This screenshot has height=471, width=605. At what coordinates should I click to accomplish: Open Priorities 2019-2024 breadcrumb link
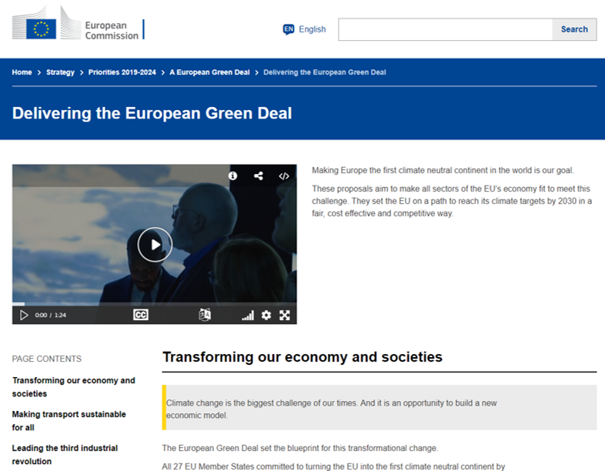(122, 72)
